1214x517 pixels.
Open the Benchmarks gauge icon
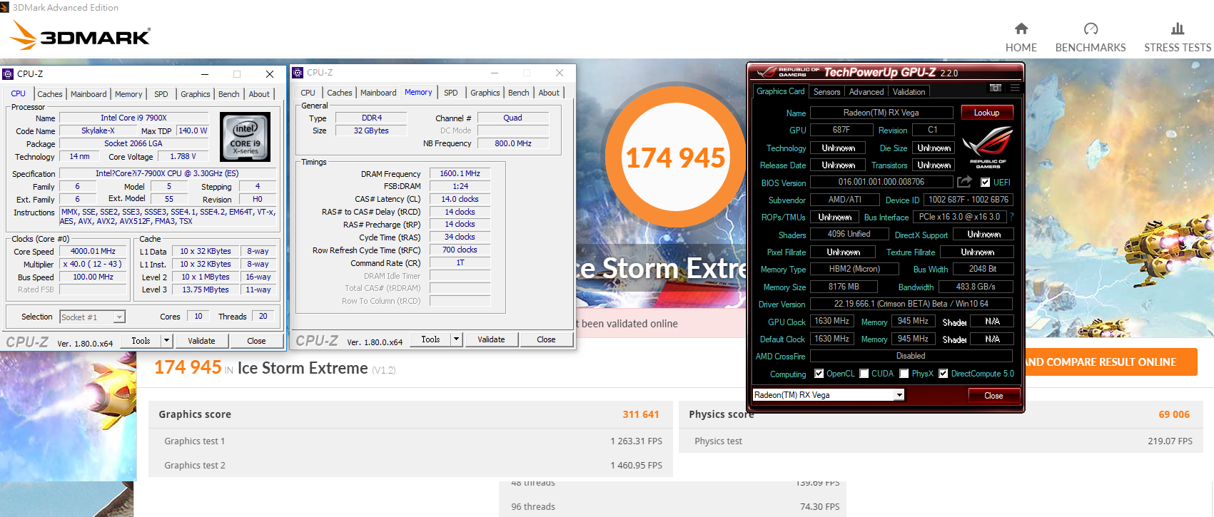click(x=1091, y=29)
